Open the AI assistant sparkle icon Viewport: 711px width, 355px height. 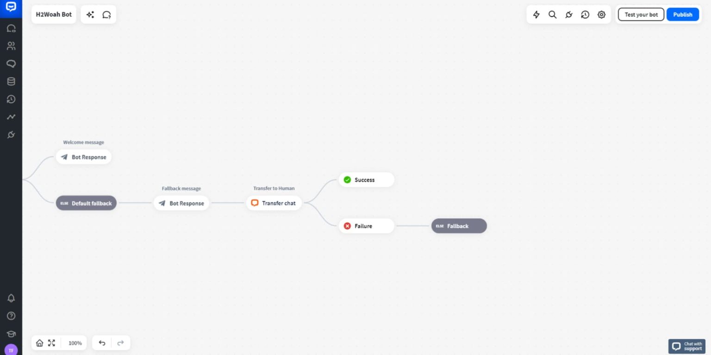(90, 14)
